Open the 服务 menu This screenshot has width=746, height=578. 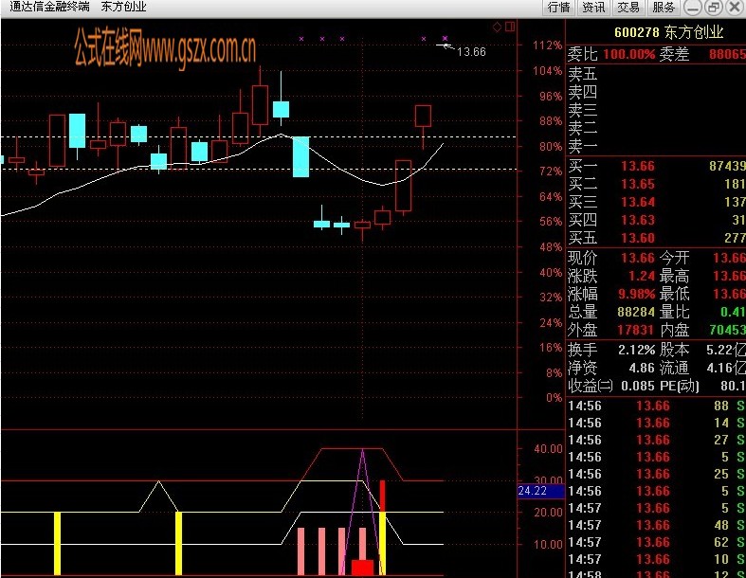click(x=664, y=8)
